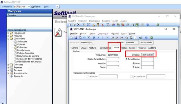Toggle the De Liquidación checkbox
This screenshot has height=104, width=181.
(131, 77)
